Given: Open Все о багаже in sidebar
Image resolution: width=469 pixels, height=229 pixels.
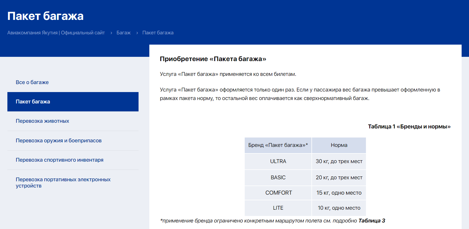Looking at the screenshot, I should click(x=32, y=82).
